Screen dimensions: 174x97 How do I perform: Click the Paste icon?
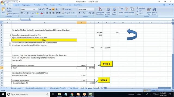tap(4, 9)
